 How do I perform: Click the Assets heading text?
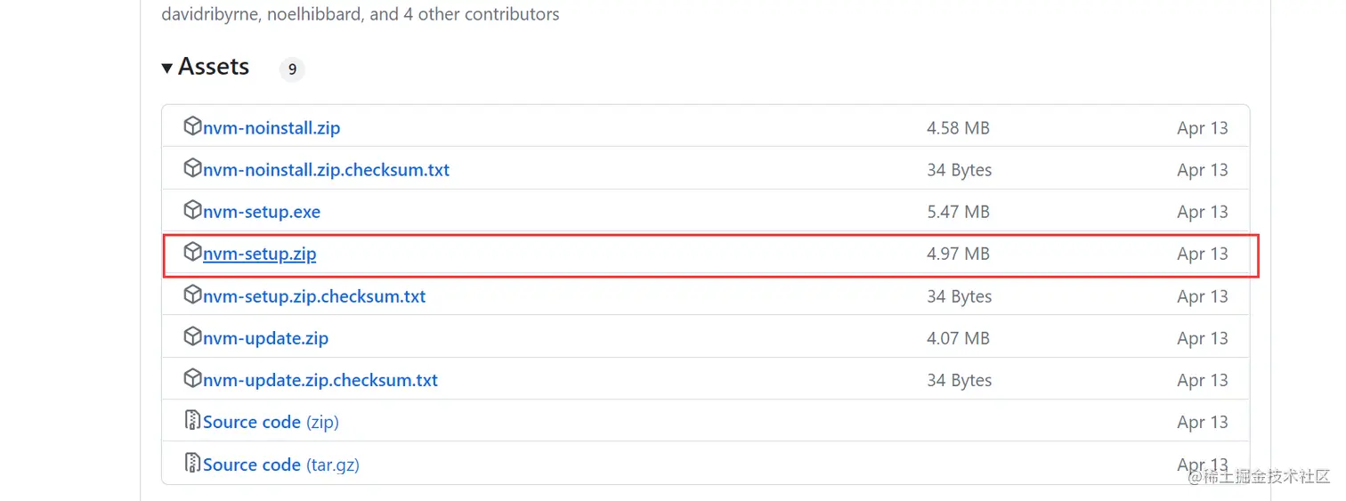point(214,67)
